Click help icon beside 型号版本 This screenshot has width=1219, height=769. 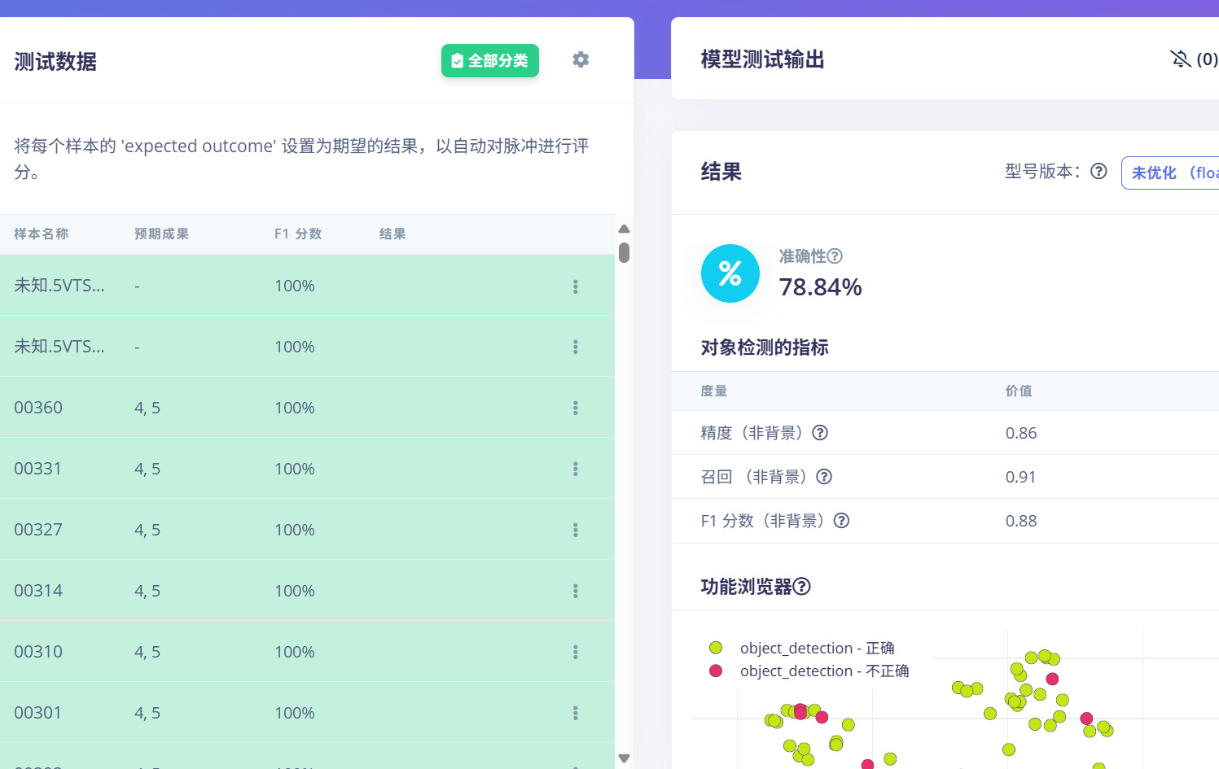pos(1098,171)
